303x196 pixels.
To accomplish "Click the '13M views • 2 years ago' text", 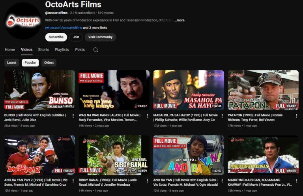I will 168,190.
